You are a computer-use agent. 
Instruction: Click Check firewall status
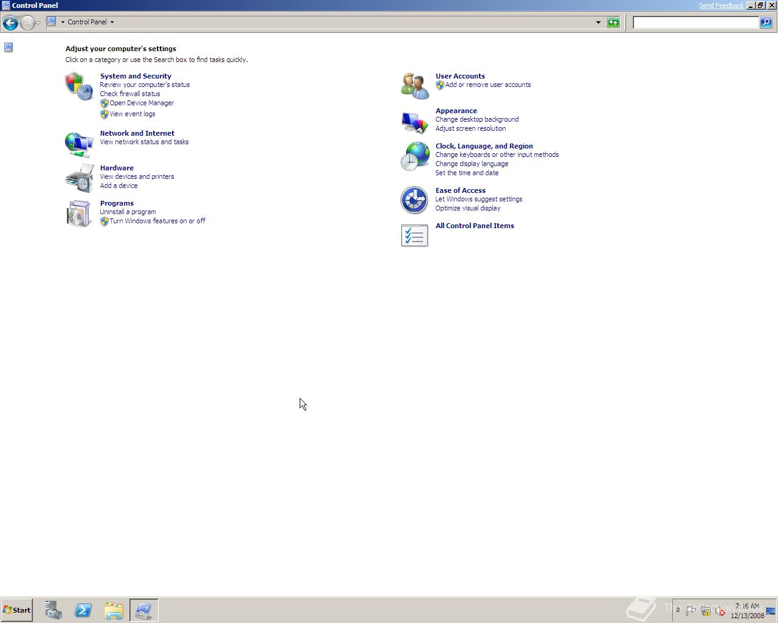coord(130,94)
